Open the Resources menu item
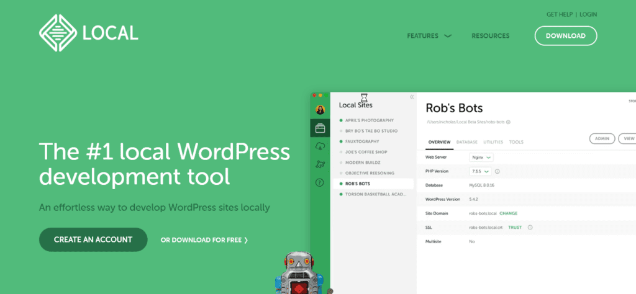636x294 pixels. tap(491, 35)
